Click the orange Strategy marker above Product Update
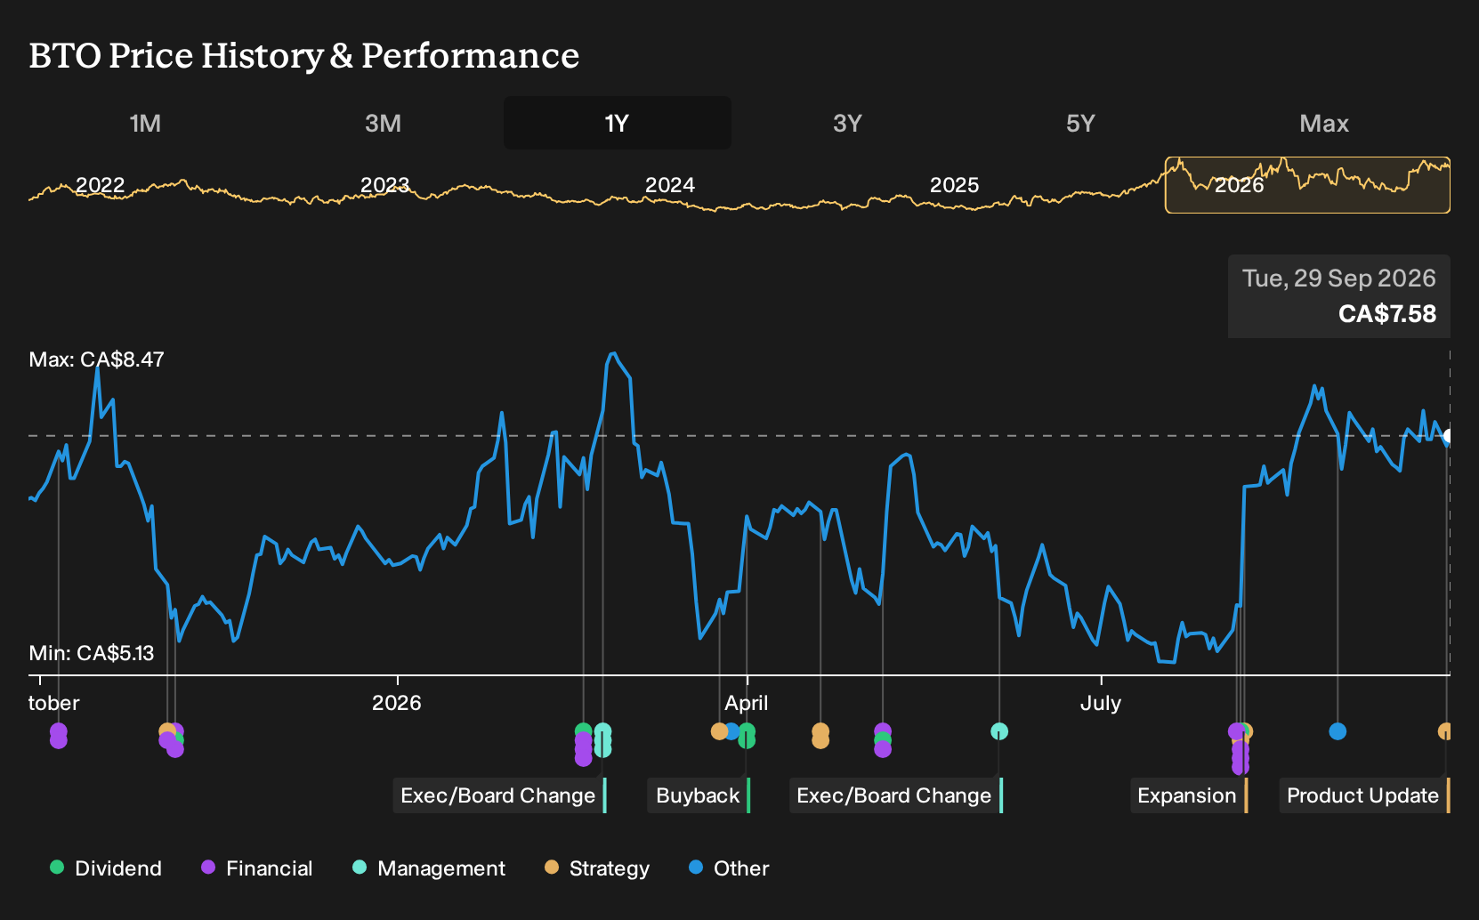Screen dimensions: 1479x920 pos(1445,731)
